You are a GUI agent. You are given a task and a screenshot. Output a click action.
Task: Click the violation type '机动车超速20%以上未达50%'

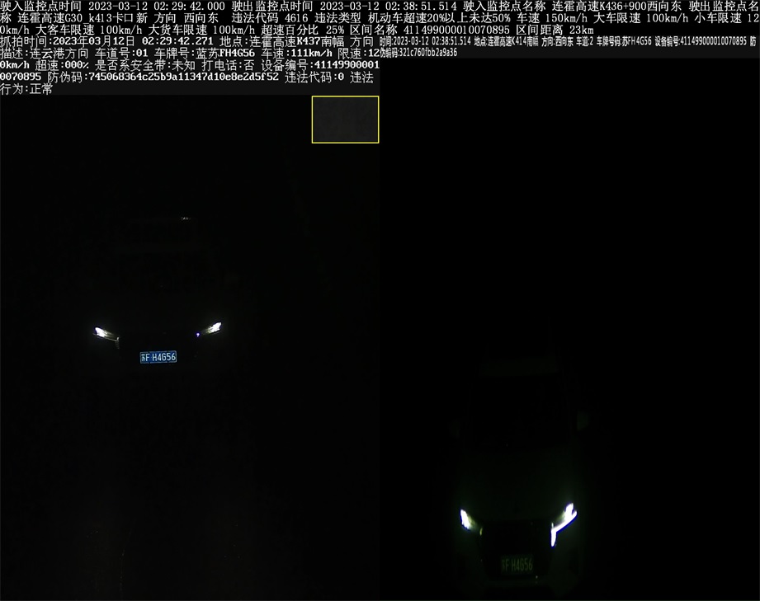click(x=439, y=18)
